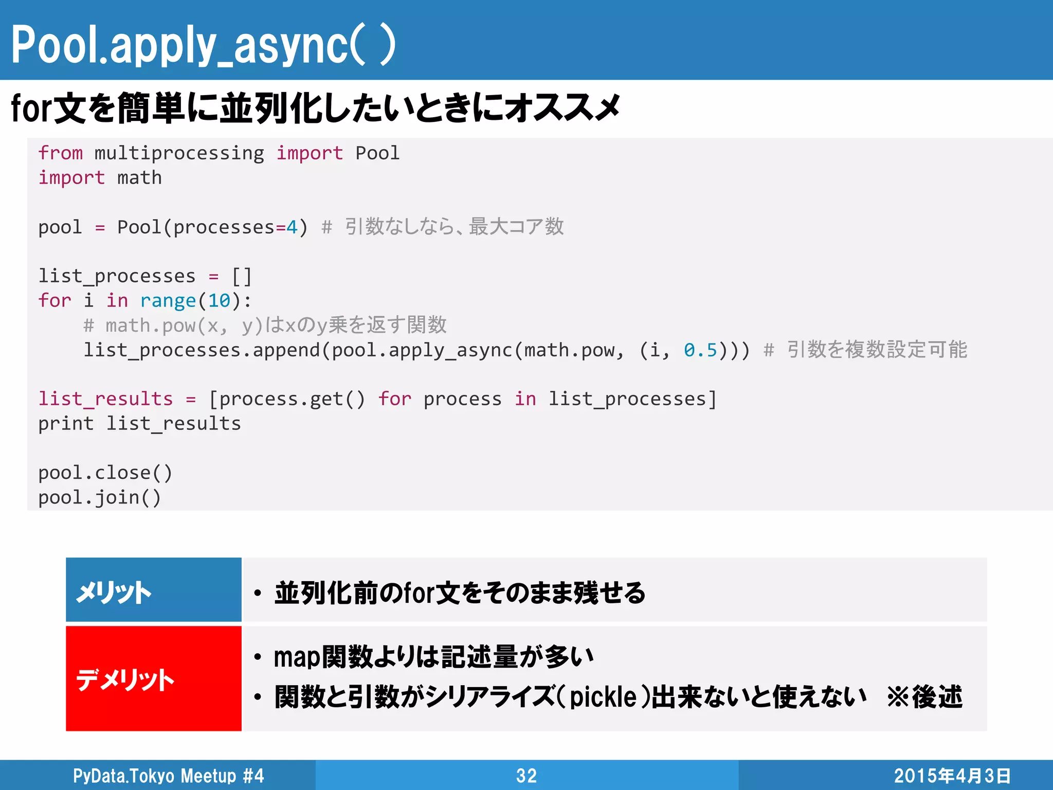Click the 'list_results =' list comprehension line

point(377,399)
